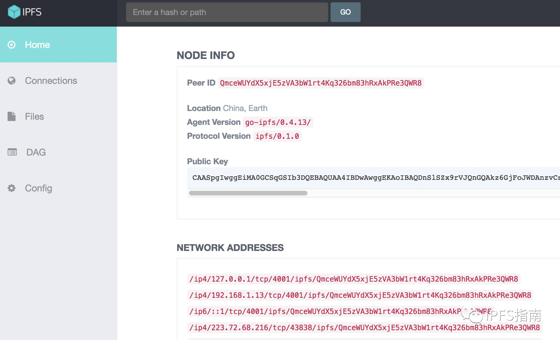
Task: Open the Files page
Action: (x=58, y=117)
